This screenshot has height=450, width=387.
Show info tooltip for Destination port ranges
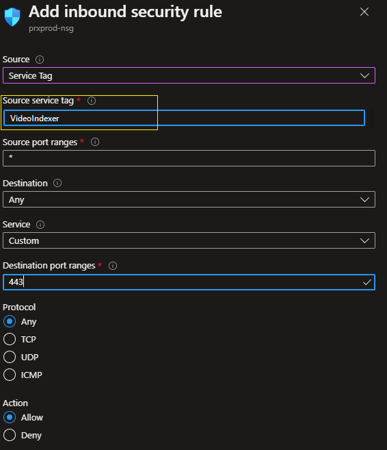click(113, 266)
